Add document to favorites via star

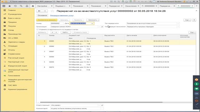pos(52,11)
